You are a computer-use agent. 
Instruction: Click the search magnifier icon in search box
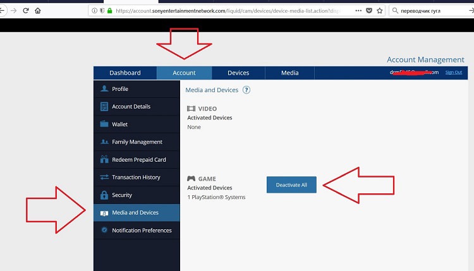click(x=395, y=11)
